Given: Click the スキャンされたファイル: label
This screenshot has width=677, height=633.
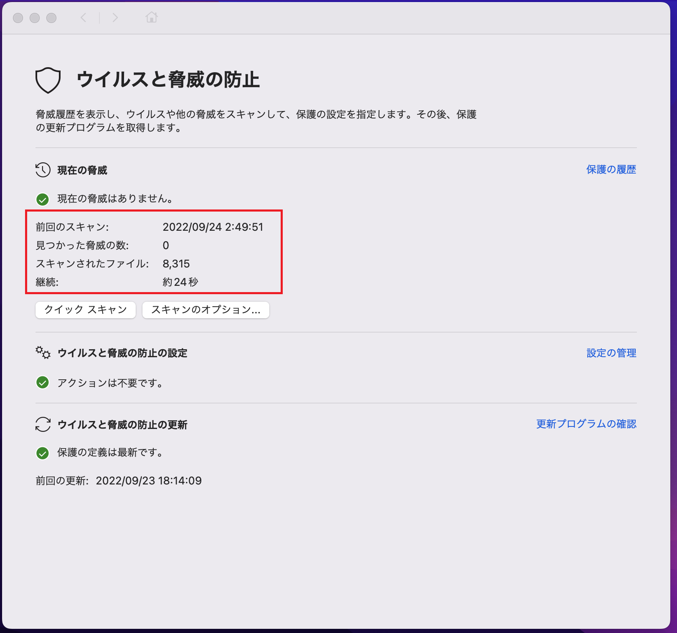Looking at the screenshot, I should point(92,264).
